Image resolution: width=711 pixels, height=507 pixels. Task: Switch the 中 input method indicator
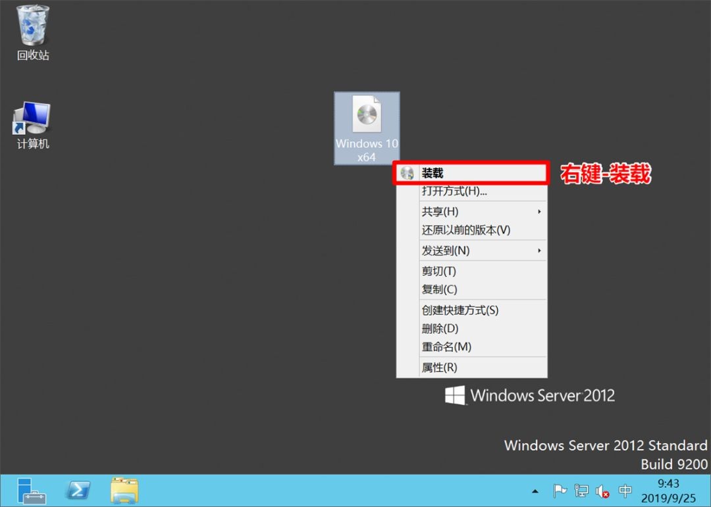(625, 491)
